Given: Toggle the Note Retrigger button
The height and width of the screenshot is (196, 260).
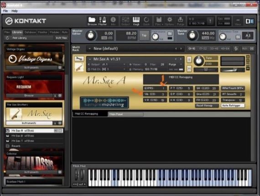Looking at the screenshot, I should 233,106.
